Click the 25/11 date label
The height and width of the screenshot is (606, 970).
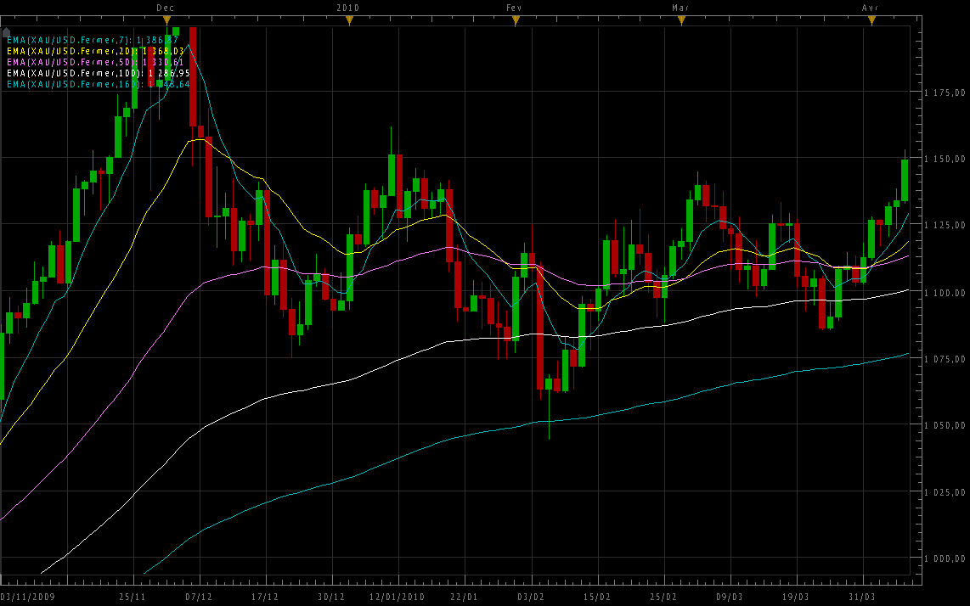tap(133, 597)
